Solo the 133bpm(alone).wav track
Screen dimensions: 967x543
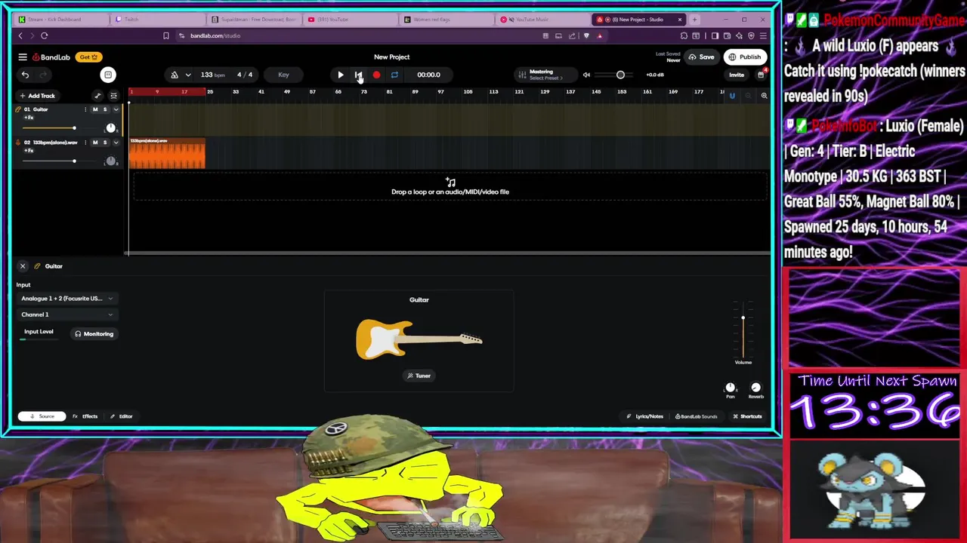click(105, 143)
